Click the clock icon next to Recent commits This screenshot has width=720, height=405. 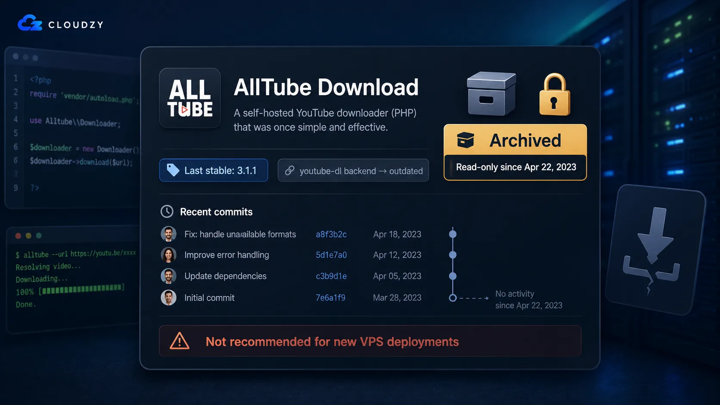[167, 211]
